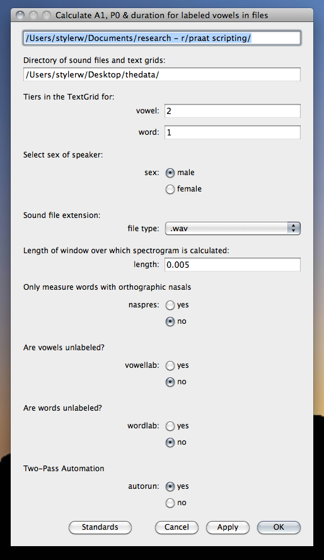Select yes for wordlab
The height and width of the screenshot is (560, 324).
(170, 426)
